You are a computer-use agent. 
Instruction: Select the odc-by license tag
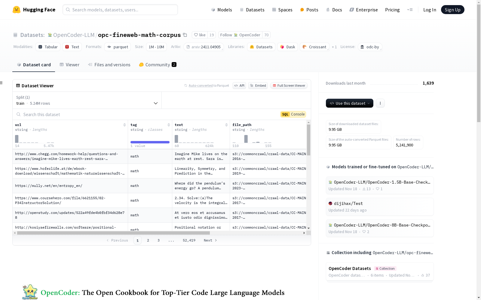(370, 47)
